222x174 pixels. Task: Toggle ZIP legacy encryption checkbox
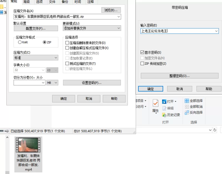click(142, 64)
